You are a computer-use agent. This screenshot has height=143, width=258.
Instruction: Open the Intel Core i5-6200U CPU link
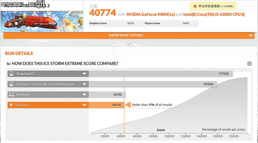coord(214,14)
